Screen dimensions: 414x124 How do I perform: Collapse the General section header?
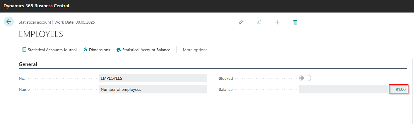[x=28, y=64]
